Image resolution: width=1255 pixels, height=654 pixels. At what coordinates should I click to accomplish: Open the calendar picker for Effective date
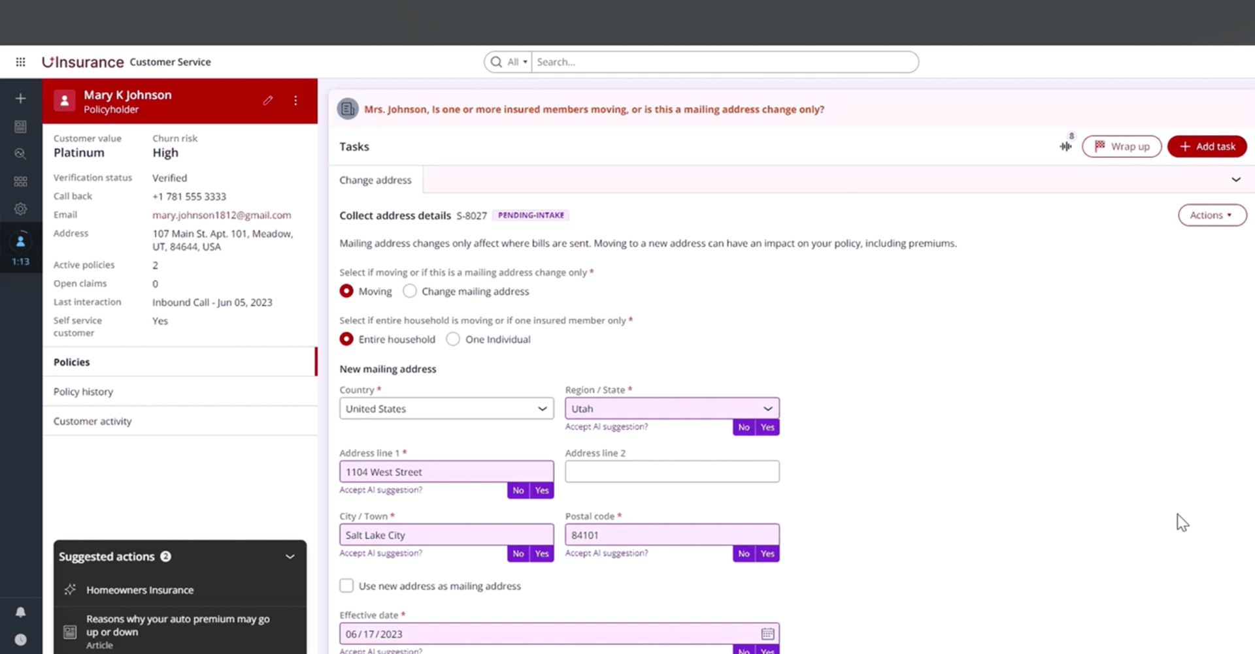coord(767,634)
